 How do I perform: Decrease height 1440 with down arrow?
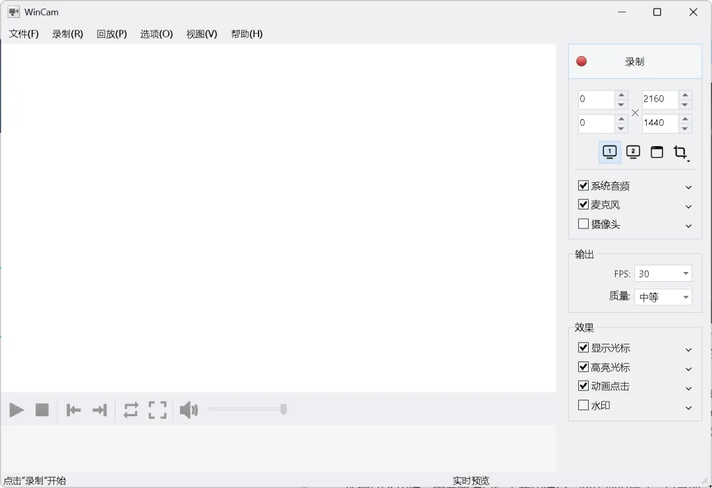coord(685,128)
